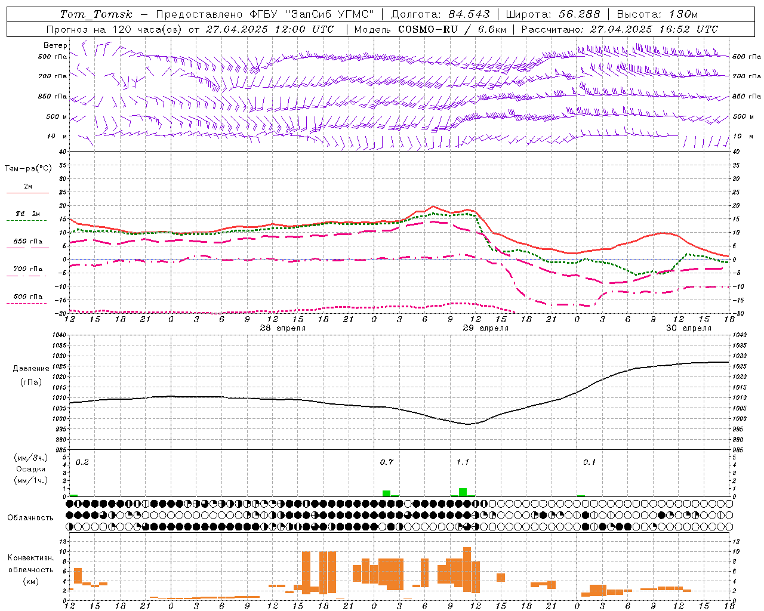Click the (гПа) unit label under Давление
Viewport: 764px width, 611px height.
(x=31, y=382)
